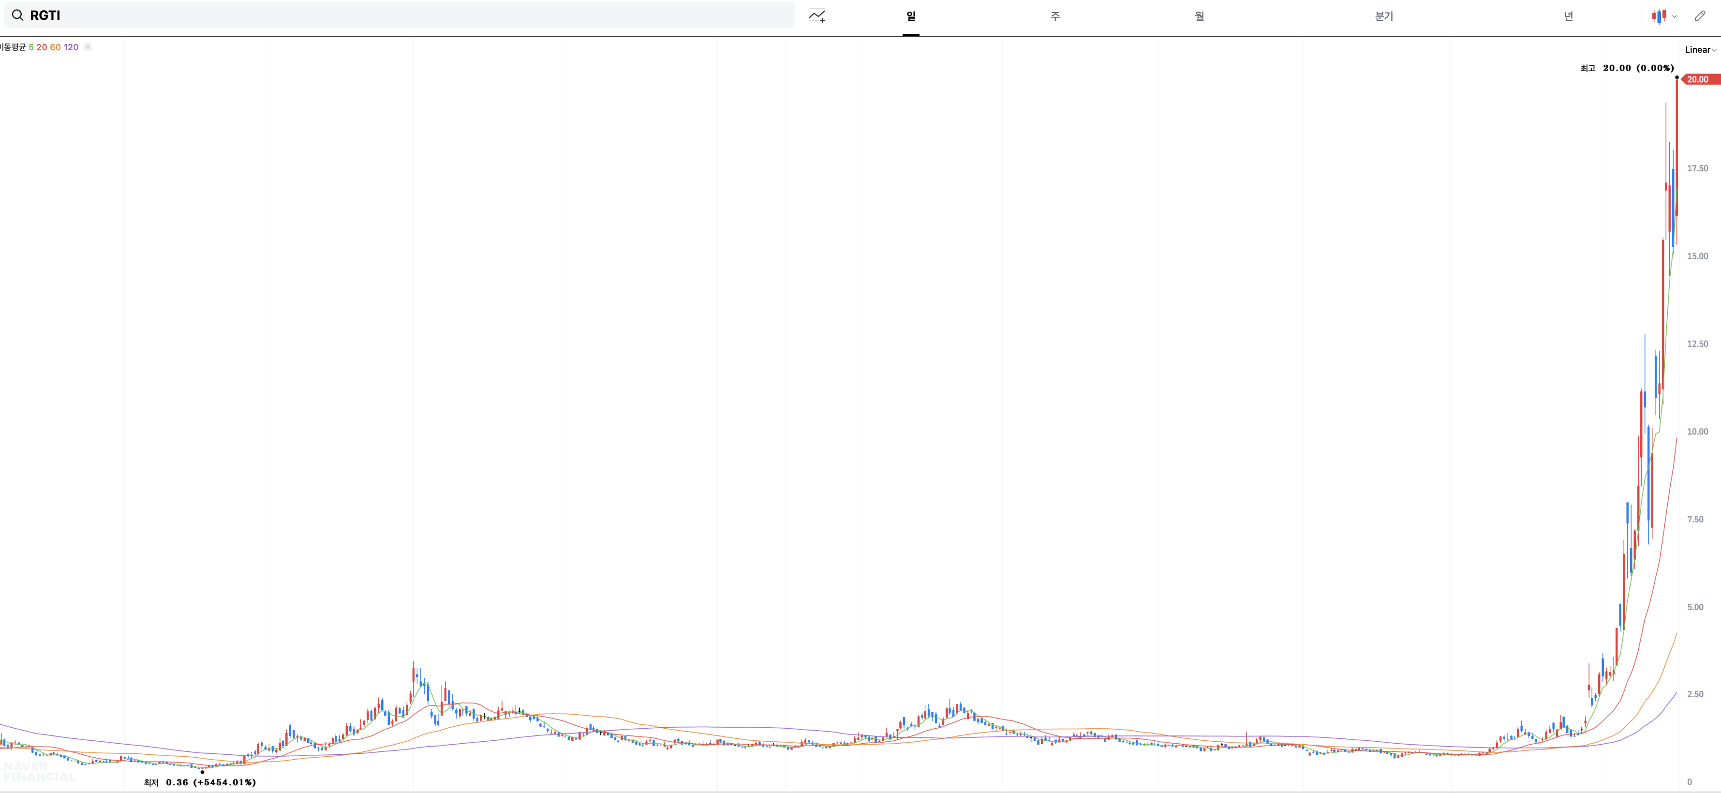
Task: Click the red 20-day average label
Action: click(42, 47)
